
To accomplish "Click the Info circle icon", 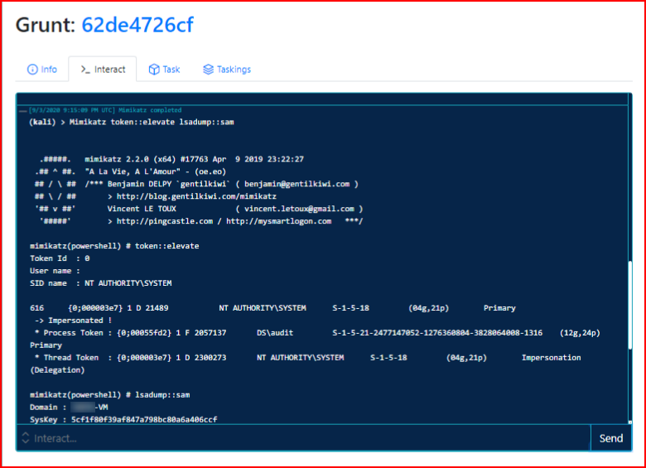I will click(32, 70).
